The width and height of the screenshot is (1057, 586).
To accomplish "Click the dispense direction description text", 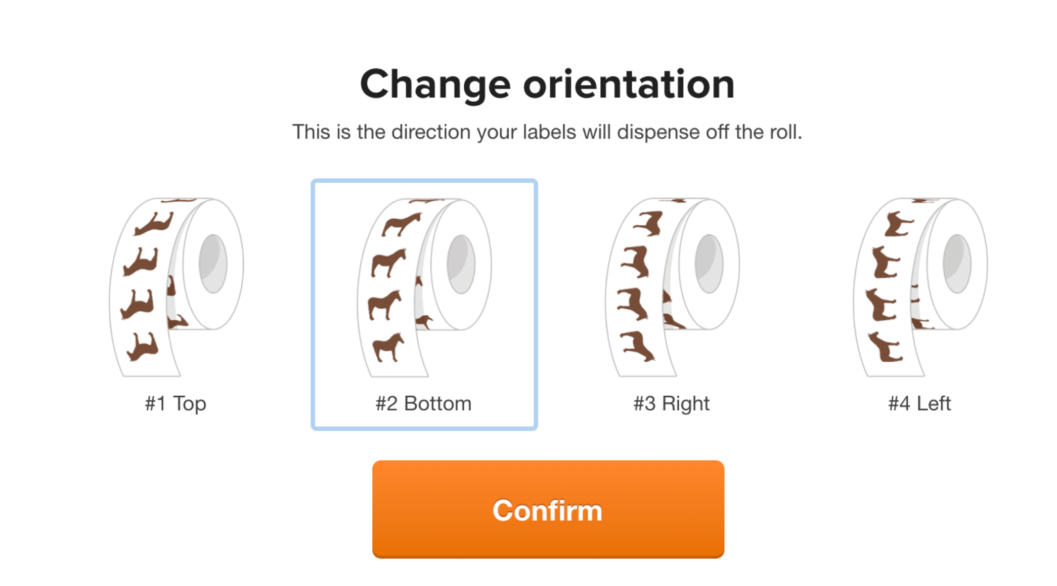I will [549, 132].
